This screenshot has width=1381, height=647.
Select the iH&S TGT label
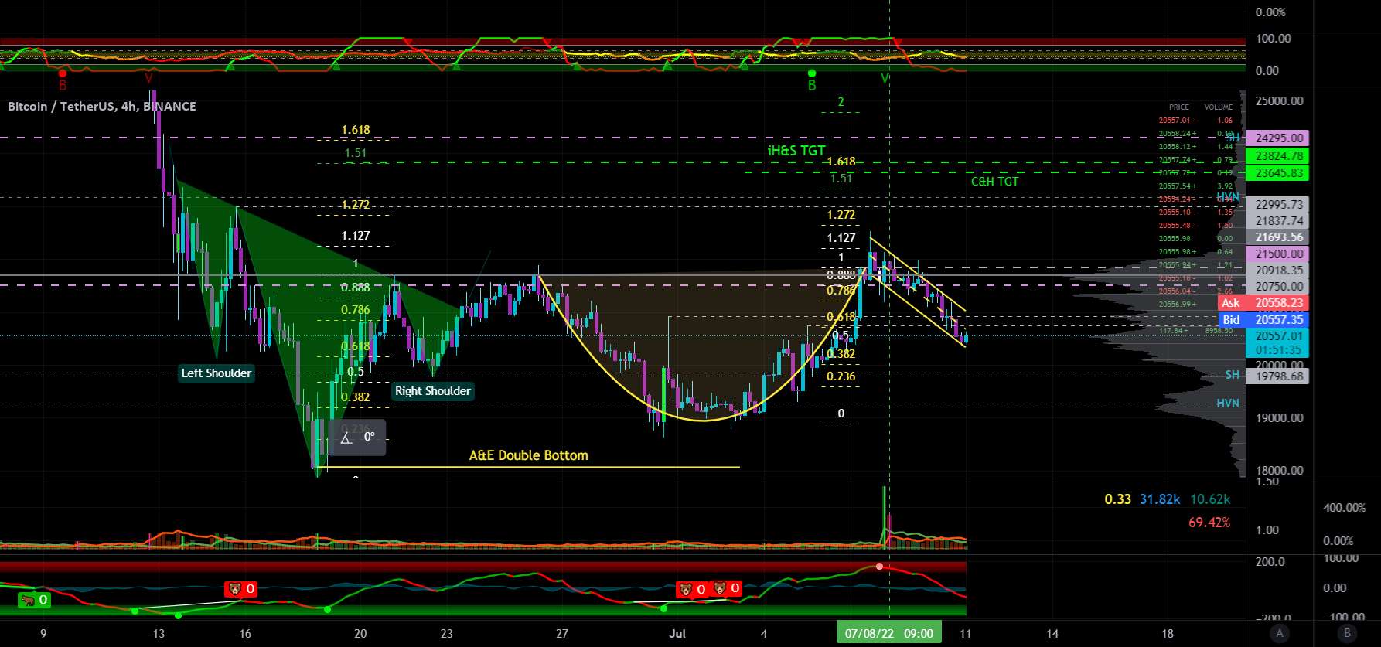[x=796, y=151]
